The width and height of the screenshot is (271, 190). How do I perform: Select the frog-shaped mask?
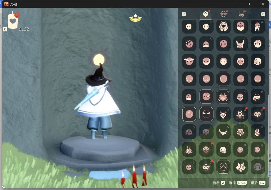(223, 26)
